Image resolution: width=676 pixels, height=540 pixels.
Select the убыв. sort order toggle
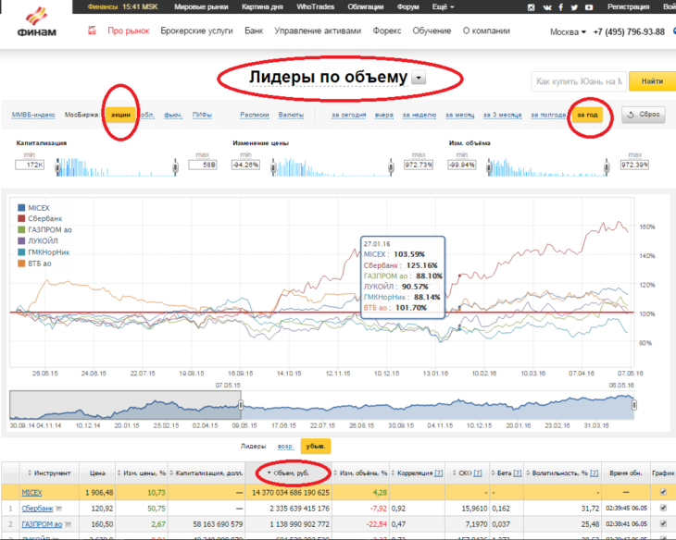[x=316, y=446]
